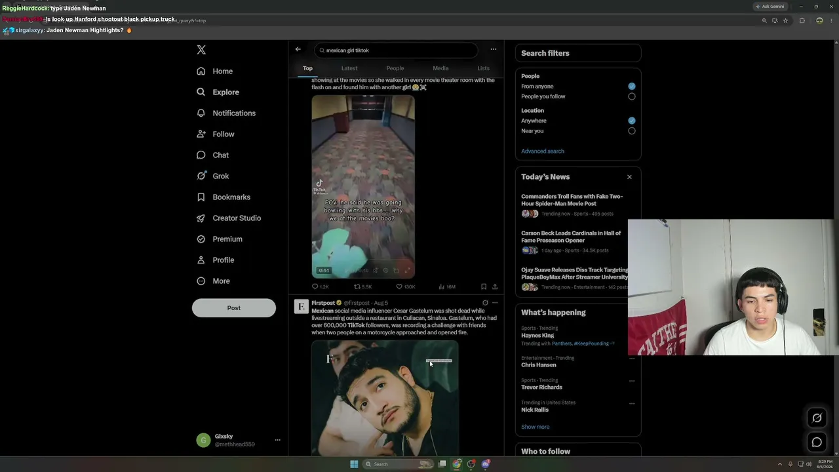This screenshot has width=839, height=472.
Task: Select the 'From anyone' radio option
Action: (x=632, y=87)
